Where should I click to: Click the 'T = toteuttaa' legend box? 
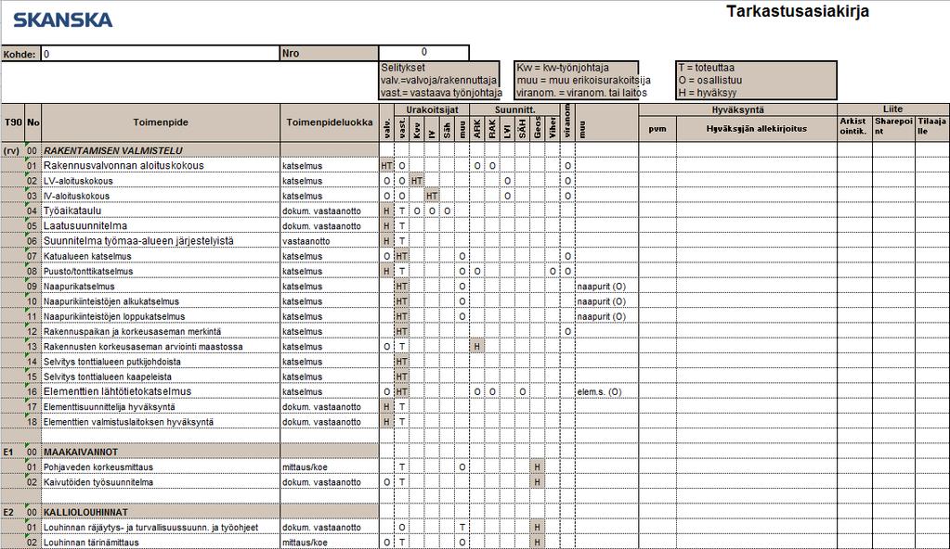coord(756,80)
